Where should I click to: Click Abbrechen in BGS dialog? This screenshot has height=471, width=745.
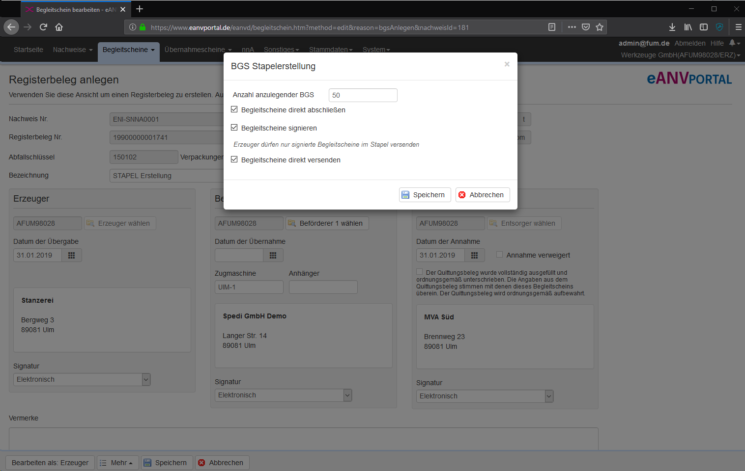(x=483, y=195)
